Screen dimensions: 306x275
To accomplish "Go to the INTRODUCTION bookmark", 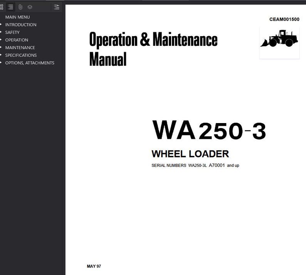I will (x=21, y=25).
